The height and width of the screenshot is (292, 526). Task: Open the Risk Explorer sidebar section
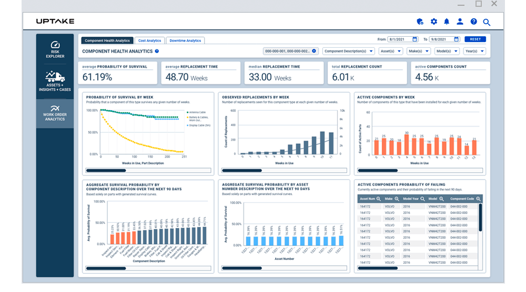coord(55,50)
